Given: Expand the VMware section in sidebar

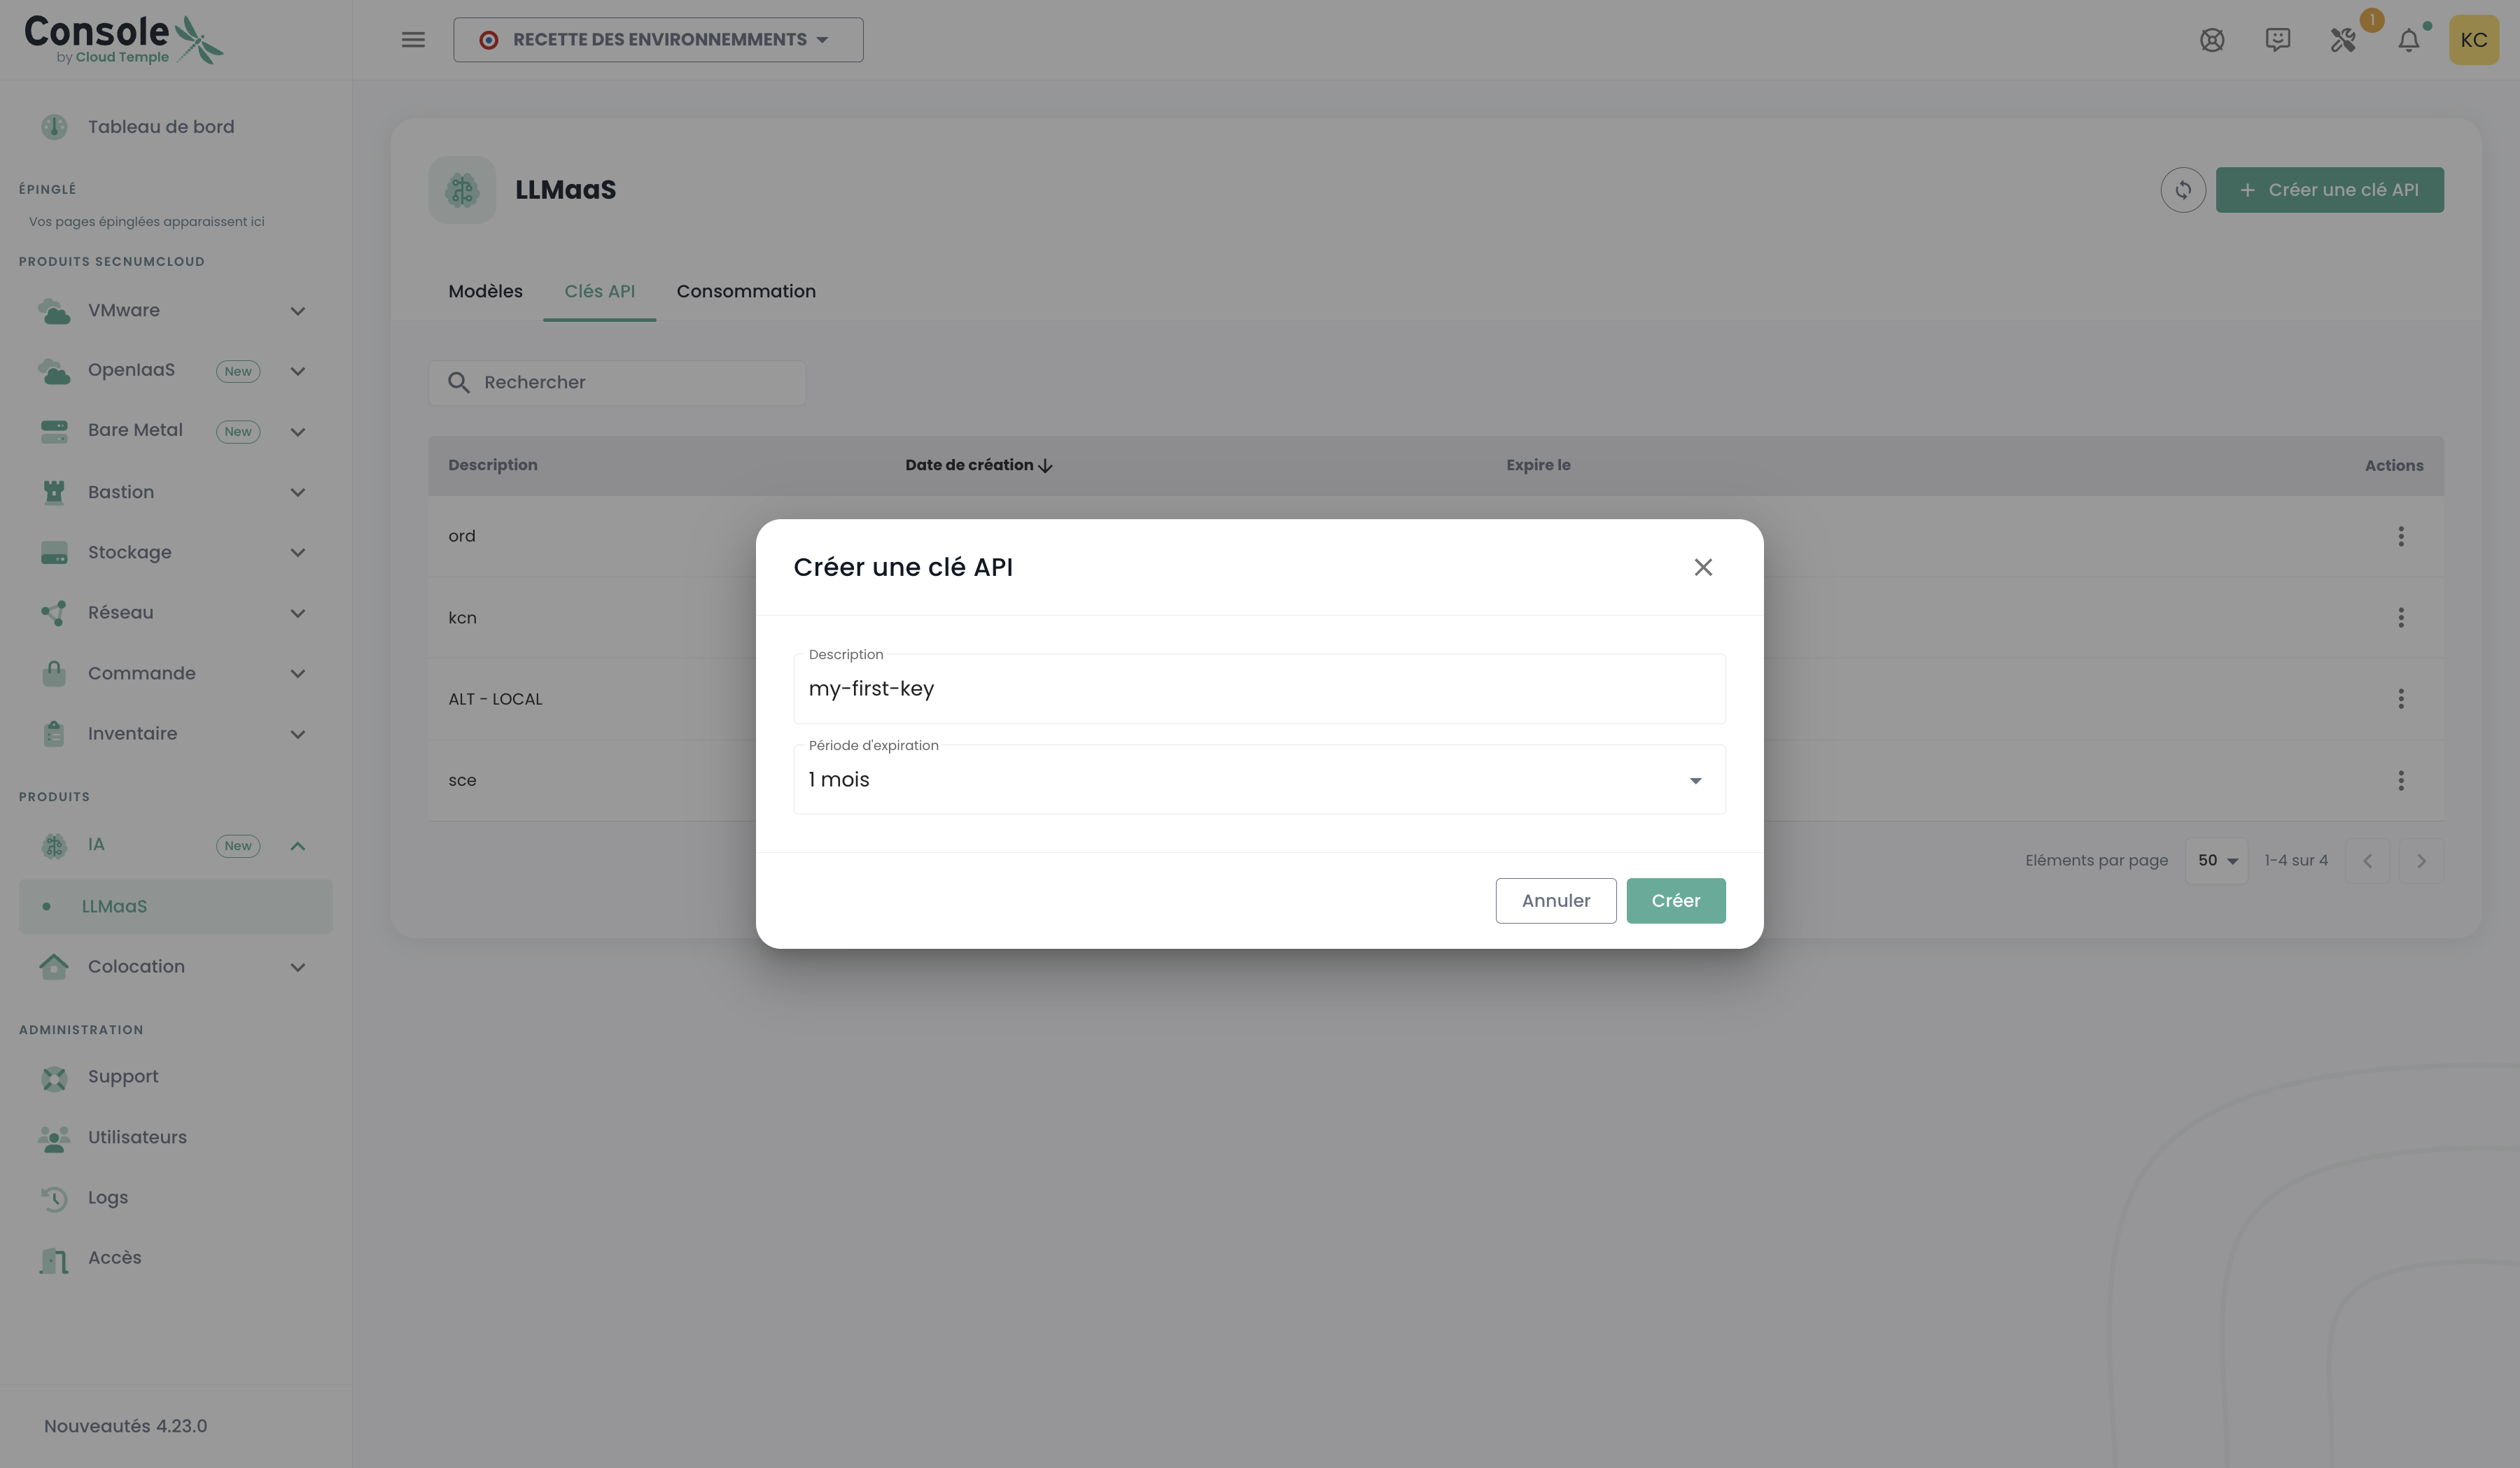Looking at the screenshot, I should pyautogui.click(x=297, y=311).
